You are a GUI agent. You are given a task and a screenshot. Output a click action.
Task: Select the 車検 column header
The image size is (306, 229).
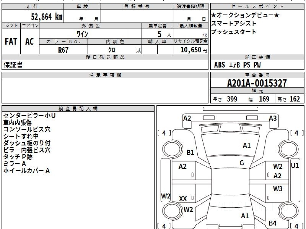[x=82, y=7]
